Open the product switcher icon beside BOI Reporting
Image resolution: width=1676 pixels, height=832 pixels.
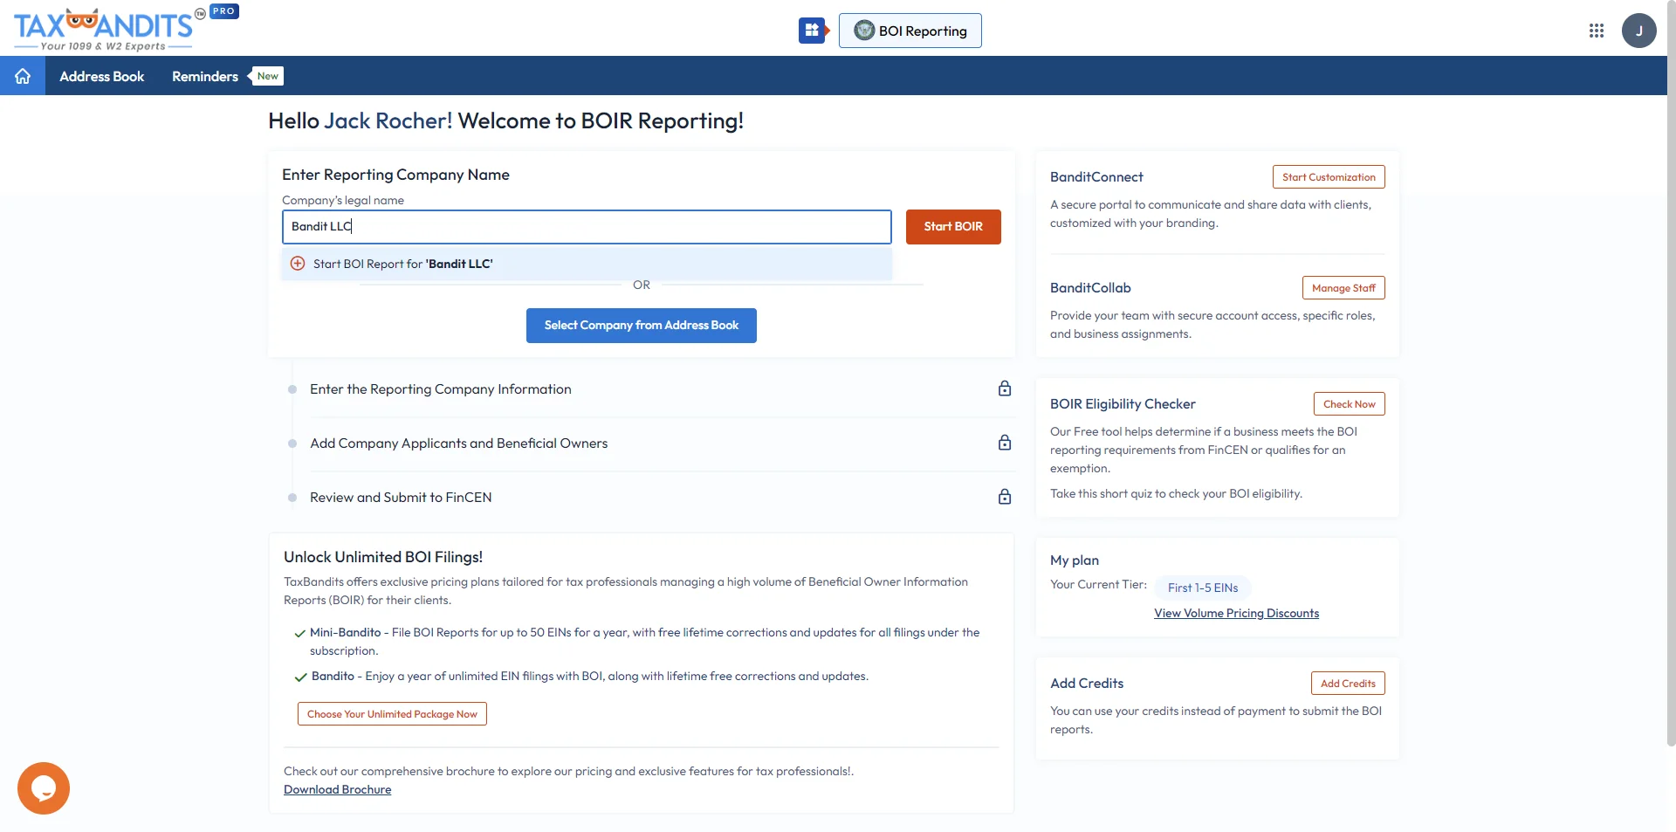point(814,31)
